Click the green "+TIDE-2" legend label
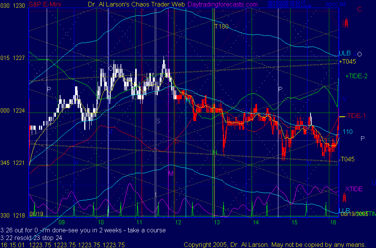The image size is (376, 248). (356, 76)
